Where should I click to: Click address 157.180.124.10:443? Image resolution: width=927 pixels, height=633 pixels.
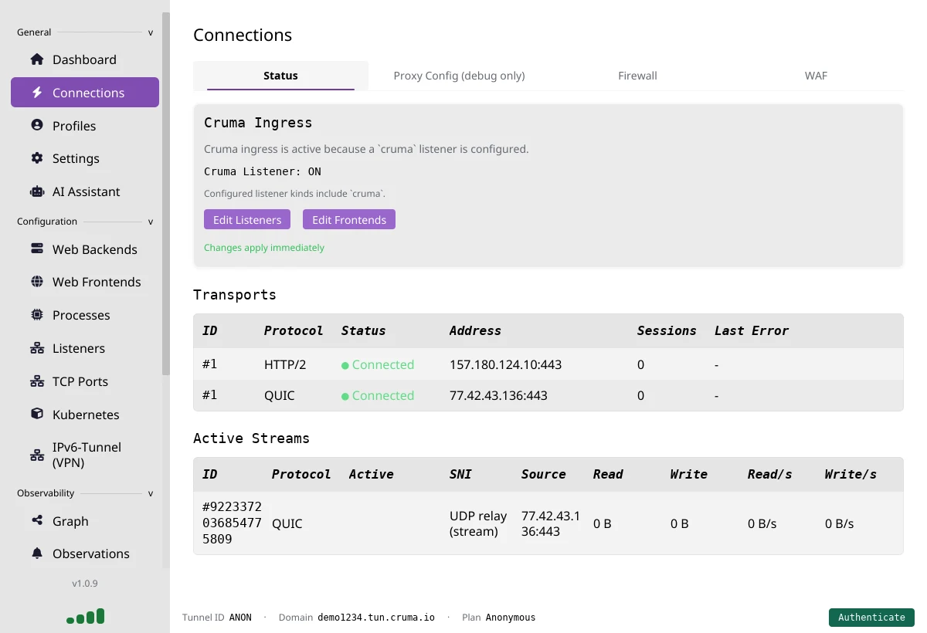(505, 364)
